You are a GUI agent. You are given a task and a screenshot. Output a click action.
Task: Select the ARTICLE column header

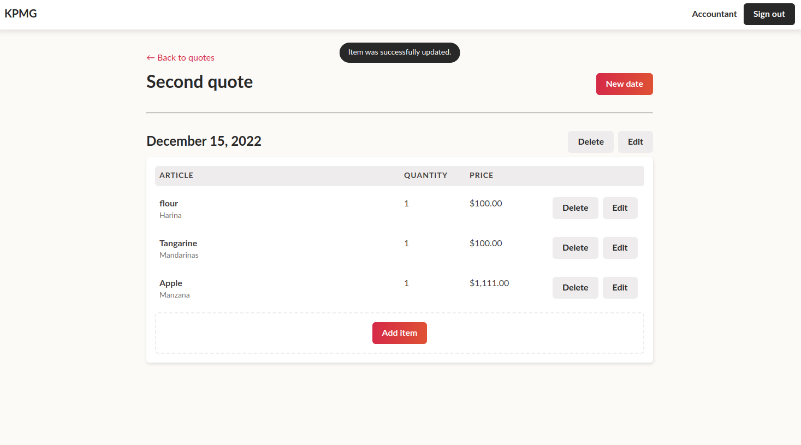point(176,175)
